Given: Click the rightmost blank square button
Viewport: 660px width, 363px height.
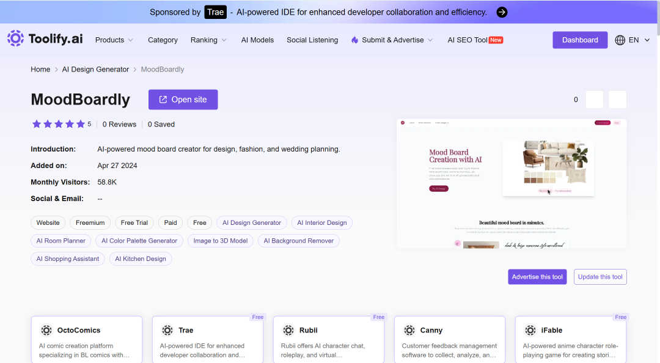Looking at the screenshot, I should click(x=617, y=100).
